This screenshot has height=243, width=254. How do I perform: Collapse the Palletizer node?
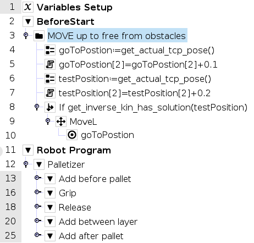click(x=39, y=164)
